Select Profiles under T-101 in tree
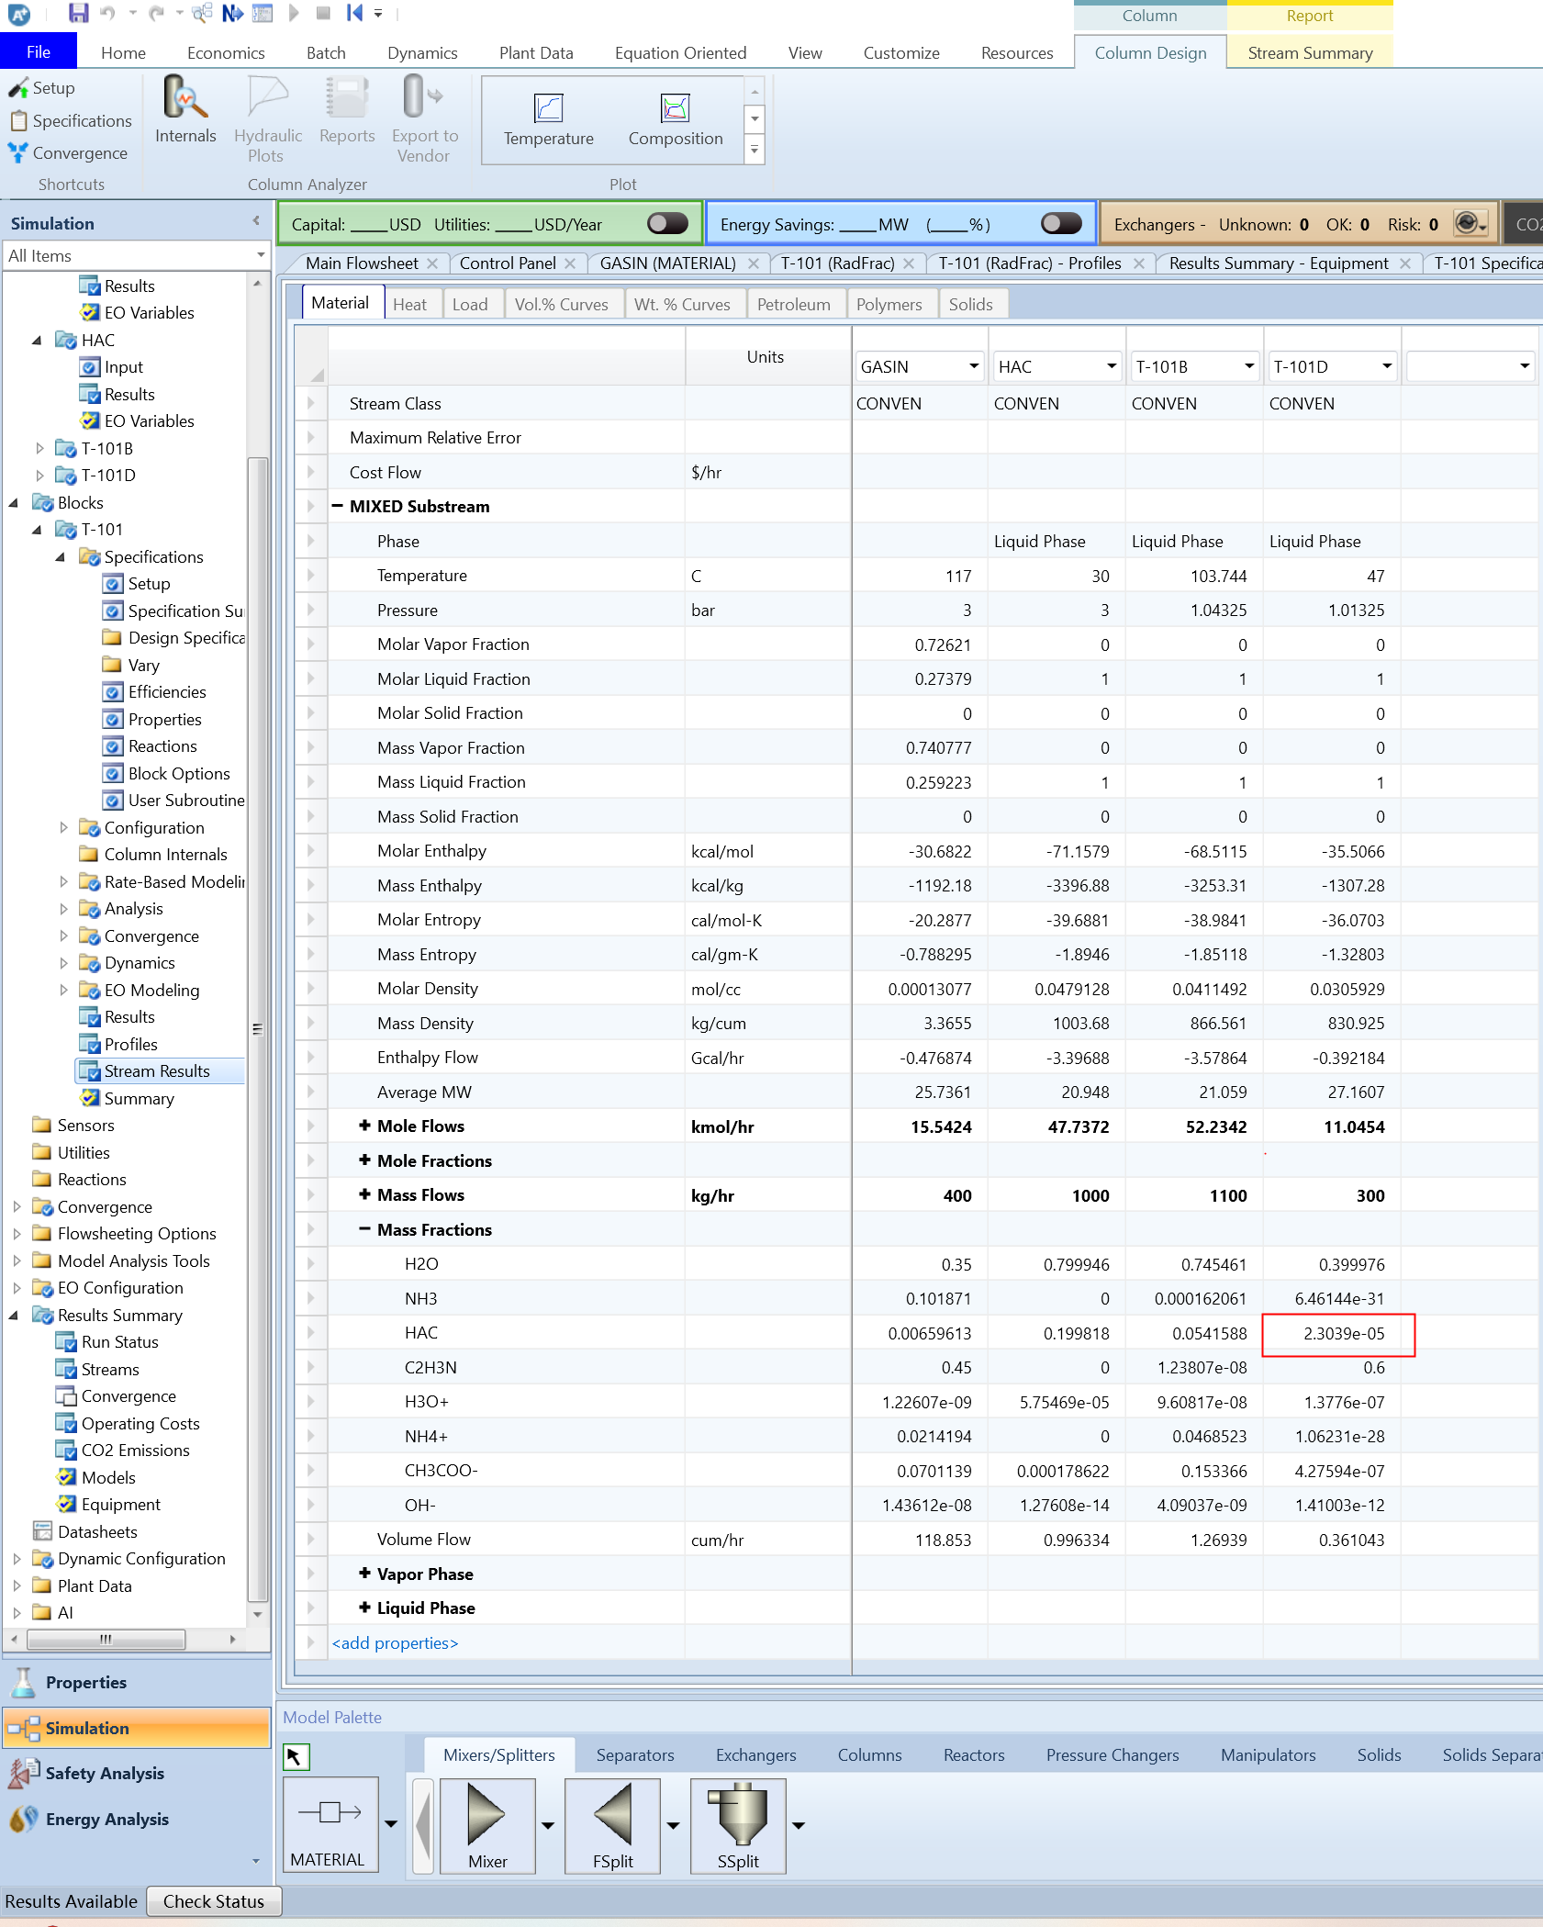1543x1927 pixels. pos(130,1044)
